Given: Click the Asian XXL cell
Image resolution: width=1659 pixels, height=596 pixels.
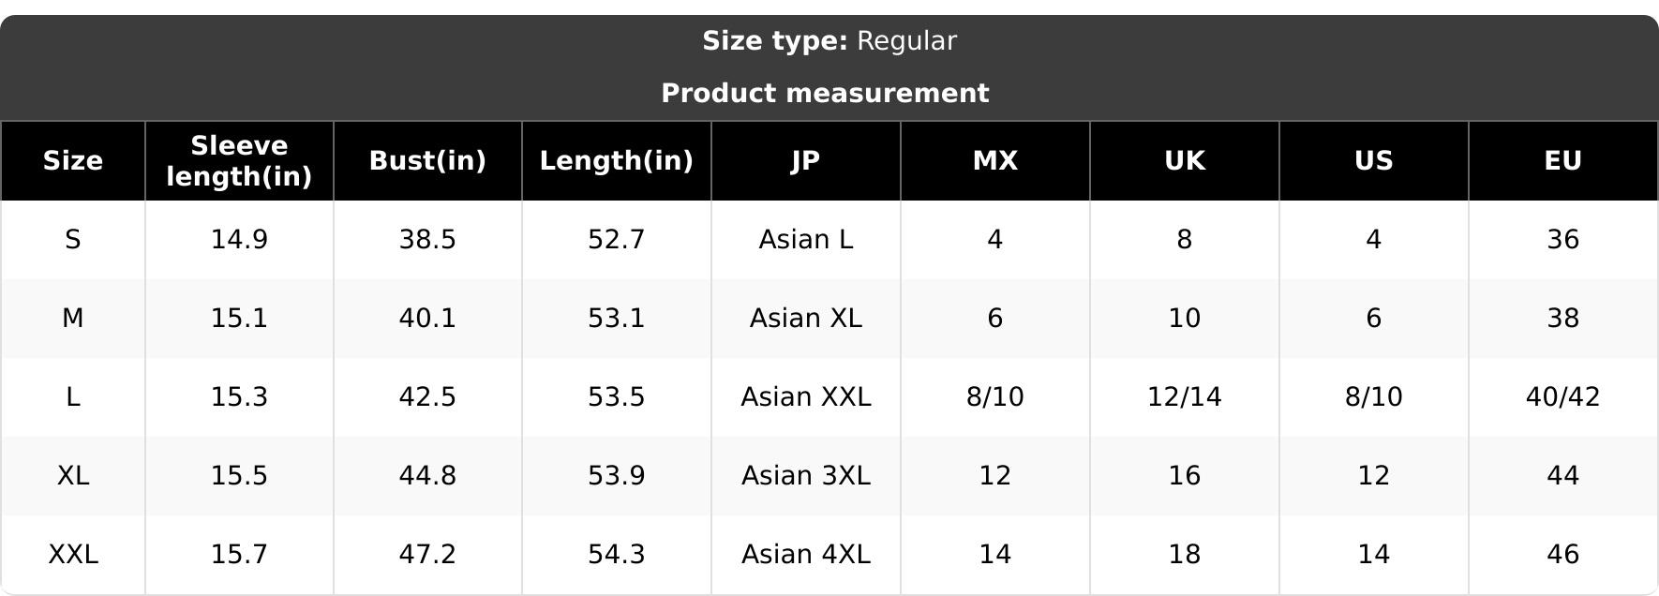Looking at the screenshot, I should (x=806, y=397).
